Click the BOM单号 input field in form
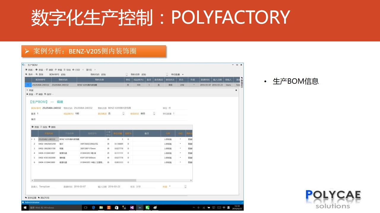The image size is (380, 213). (52, 108)
